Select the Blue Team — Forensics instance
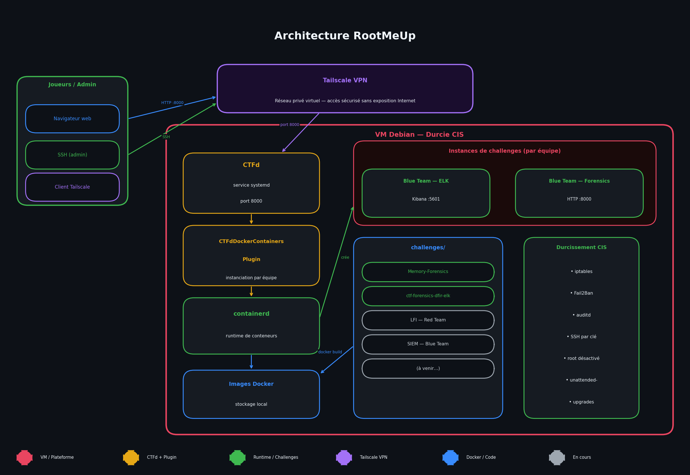Screen dimensions: 690x475 click(x=579, y=193)
